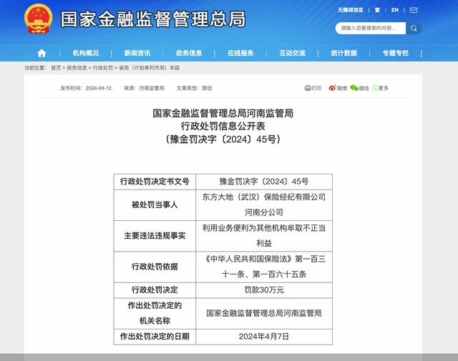This screenshot has height=361, width=458.
Task: Click breadcrumb 省局（计划单列市局）本级
Action: pos(150,68)
